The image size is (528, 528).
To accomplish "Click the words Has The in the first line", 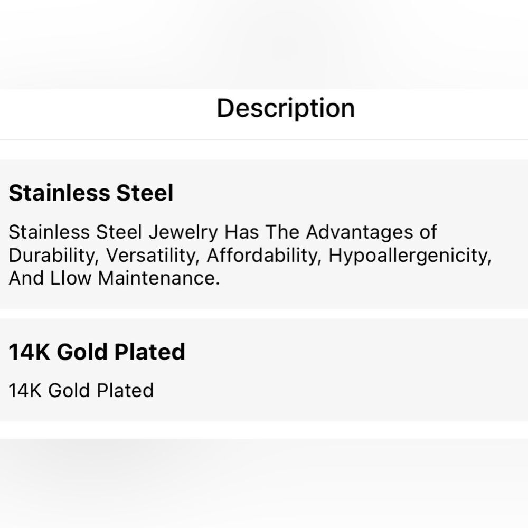I will 262,232.
